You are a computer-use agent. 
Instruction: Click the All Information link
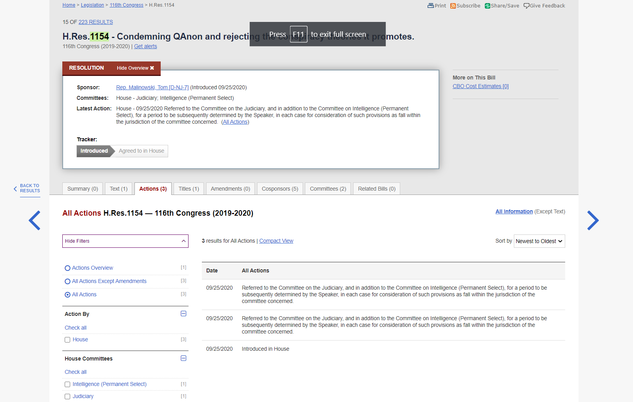[514, 211]
